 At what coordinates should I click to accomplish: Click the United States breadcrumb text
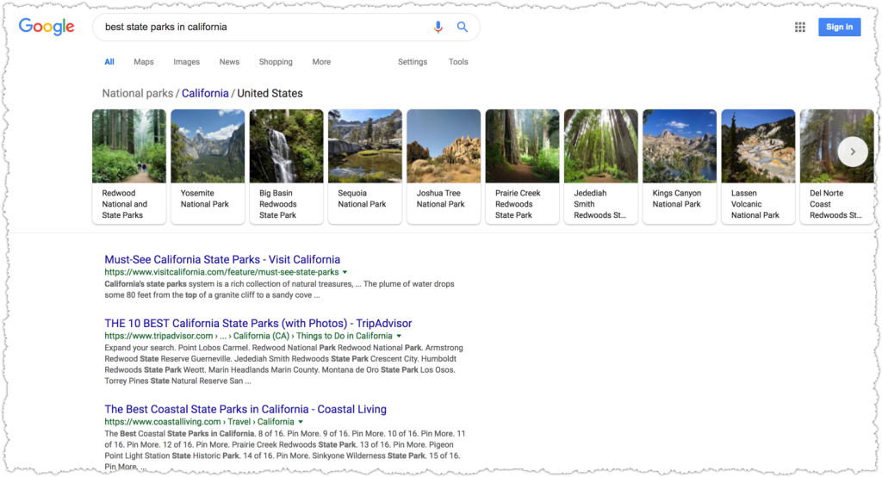click(x=270, y=93)
